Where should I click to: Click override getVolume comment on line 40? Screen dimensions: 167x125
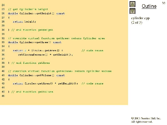(x=60, y=71)
